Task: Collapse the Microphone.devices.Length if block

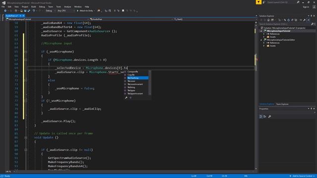Action: click(26, 60)
